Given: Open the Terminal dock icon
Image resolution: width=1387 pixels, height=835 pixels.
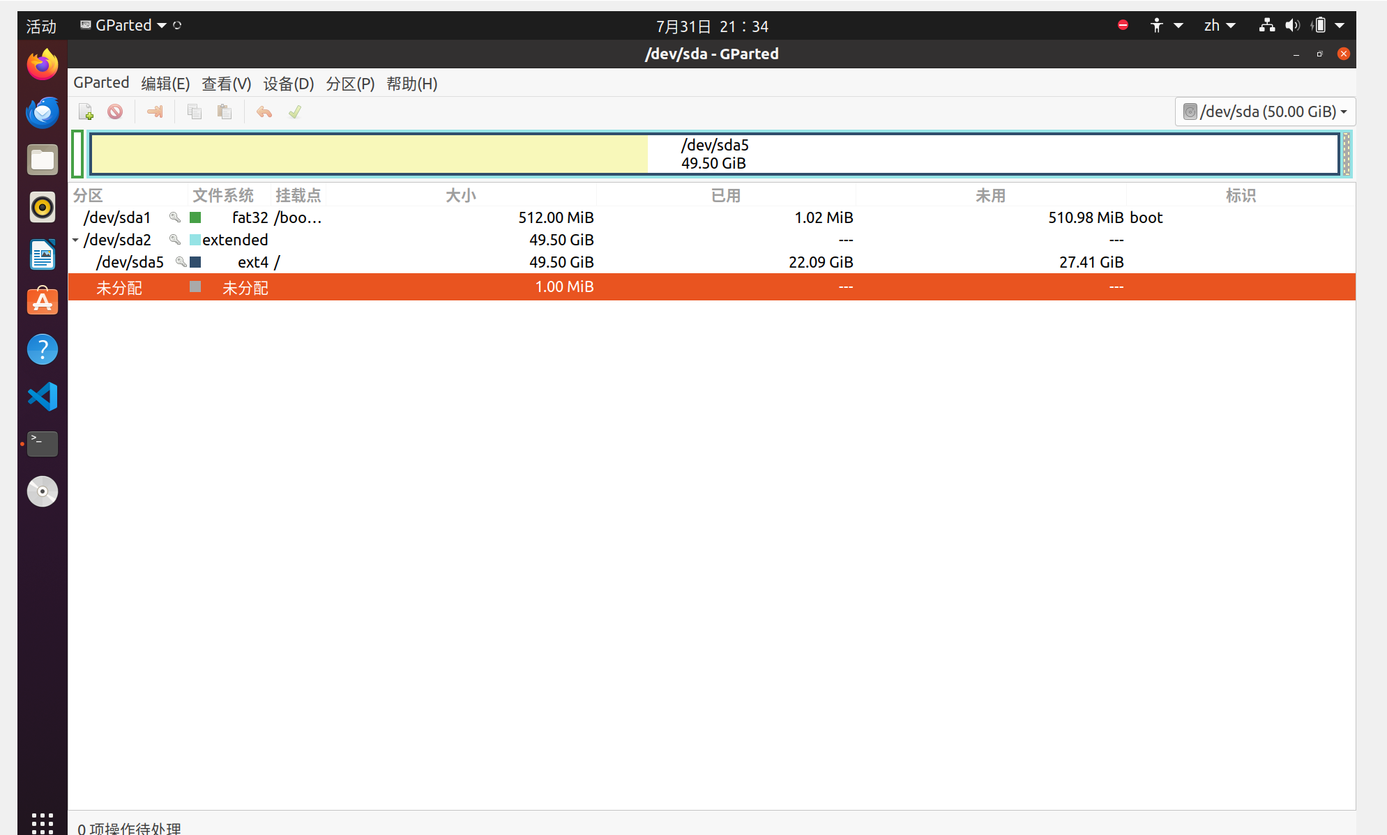Looking at the screenshot, I should point(43,444).
